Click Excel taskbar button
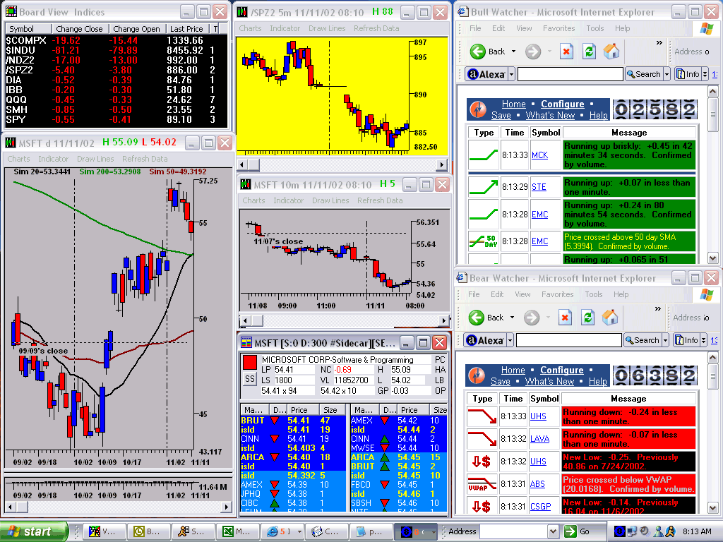 tap(237, 531)
